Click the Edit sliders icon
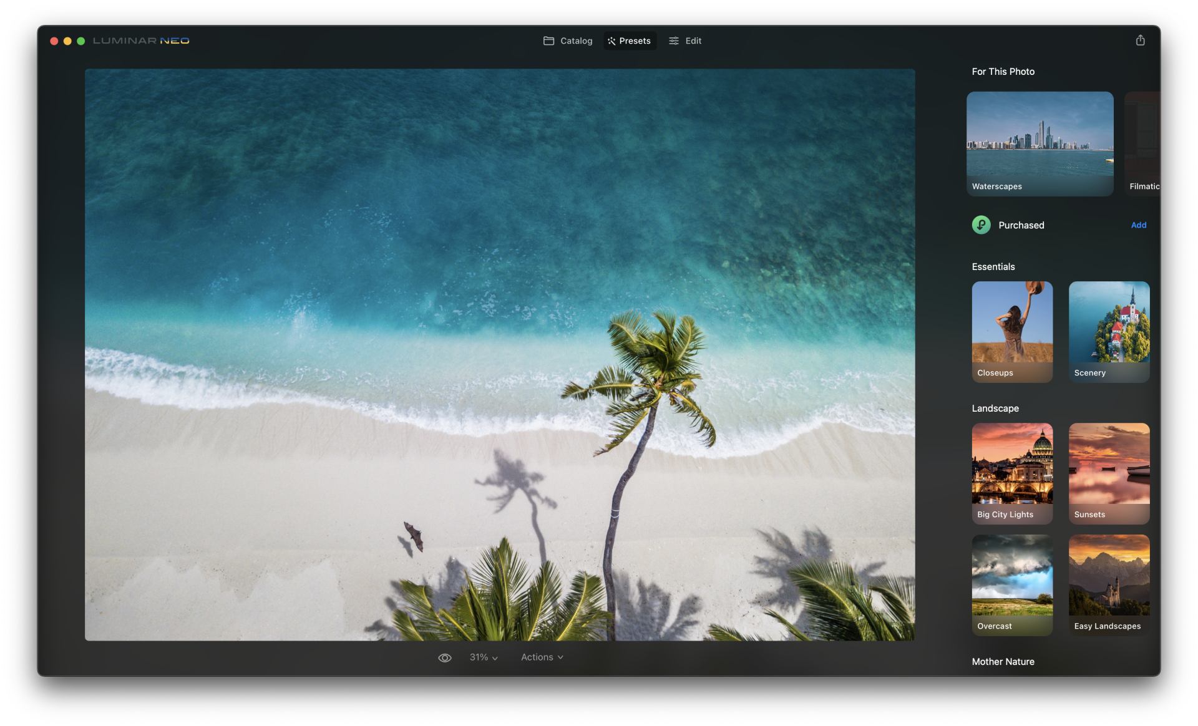The width and height of the screenshot is (1198, 726). (674, 41)
